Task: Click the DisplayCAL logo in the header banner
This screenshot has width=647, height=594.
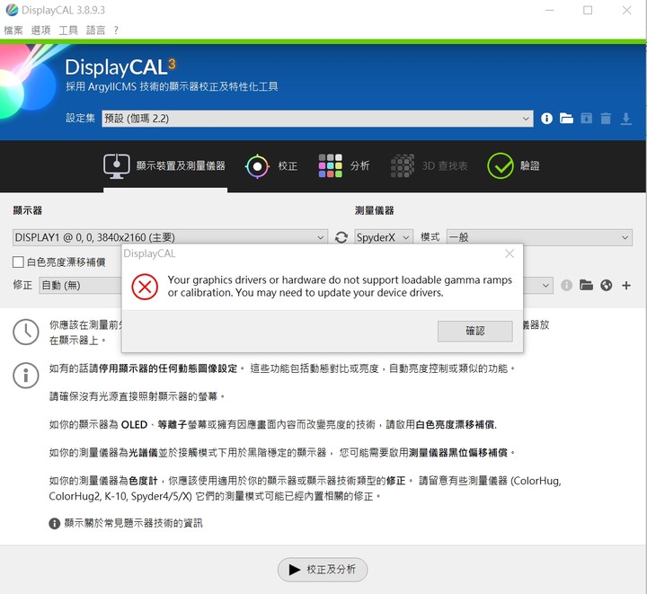Action: click(x=120, y=66)
